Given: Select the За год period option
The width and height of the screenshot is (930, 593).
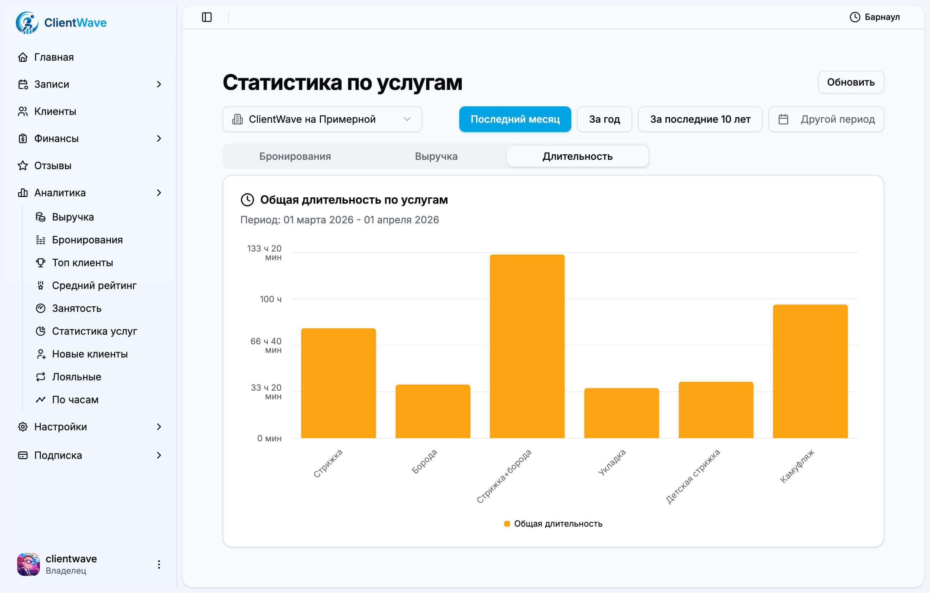Looking at the screenshot, I should pyautogui.click(x=604, y=119).
